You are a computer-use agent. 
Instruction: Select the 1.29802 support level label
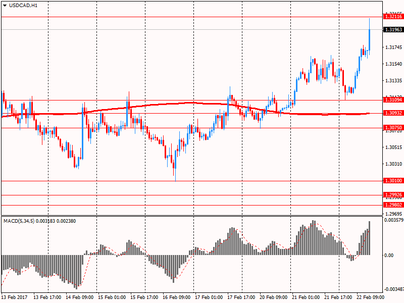pos(393,205)
